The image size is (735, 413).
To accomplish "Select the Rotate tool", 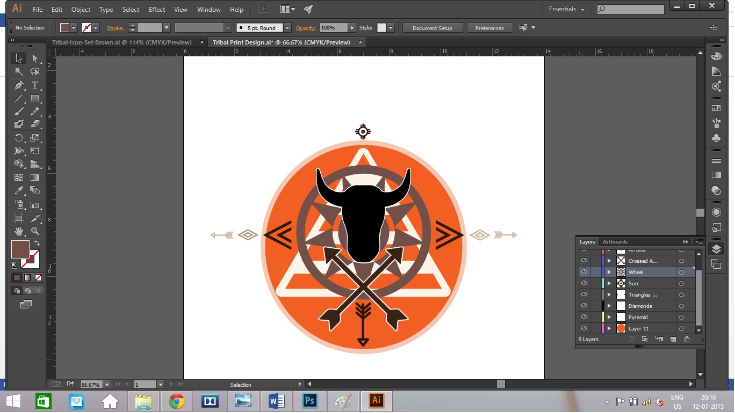I will [19, 138].
